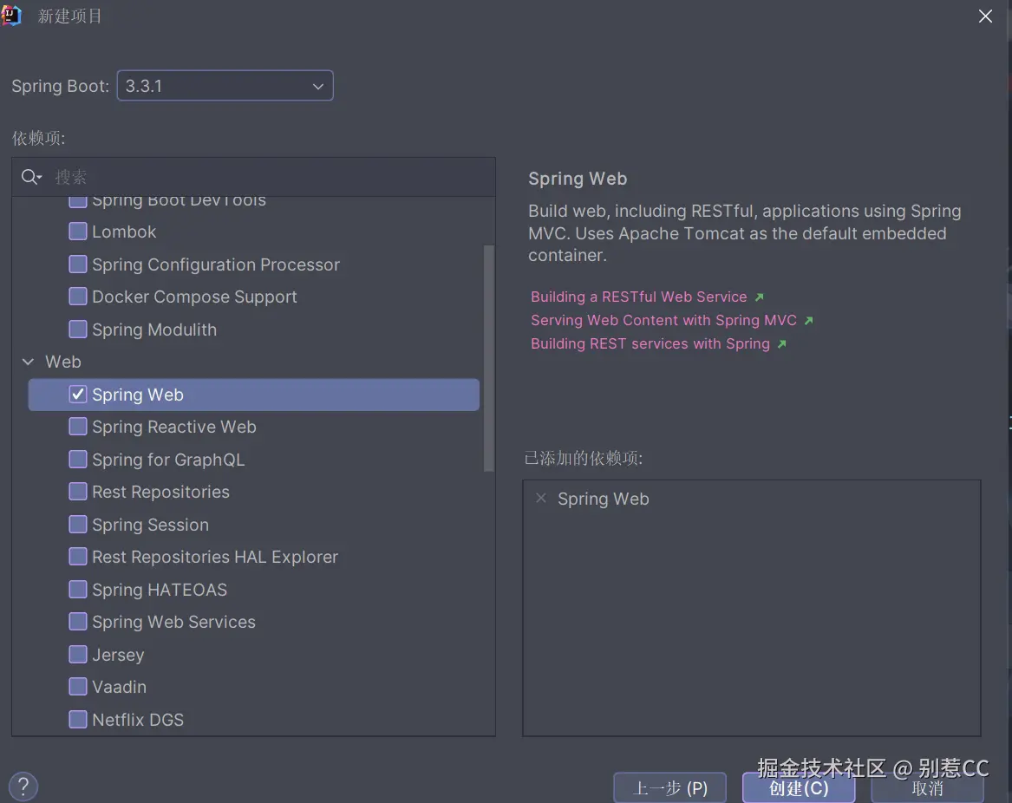Viewport: 1012px width, 803px height.
Task: Click the Create (创建) button
Action: click(x=799, y=787)
